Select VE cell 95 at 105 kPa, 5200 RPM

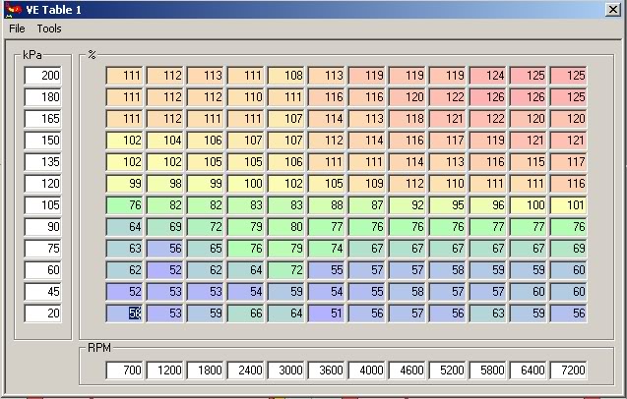coord(448,204)
